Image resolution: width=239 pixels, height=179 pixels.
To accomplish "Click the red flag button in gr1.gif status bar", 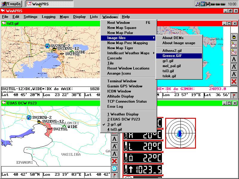I will 234,95.
